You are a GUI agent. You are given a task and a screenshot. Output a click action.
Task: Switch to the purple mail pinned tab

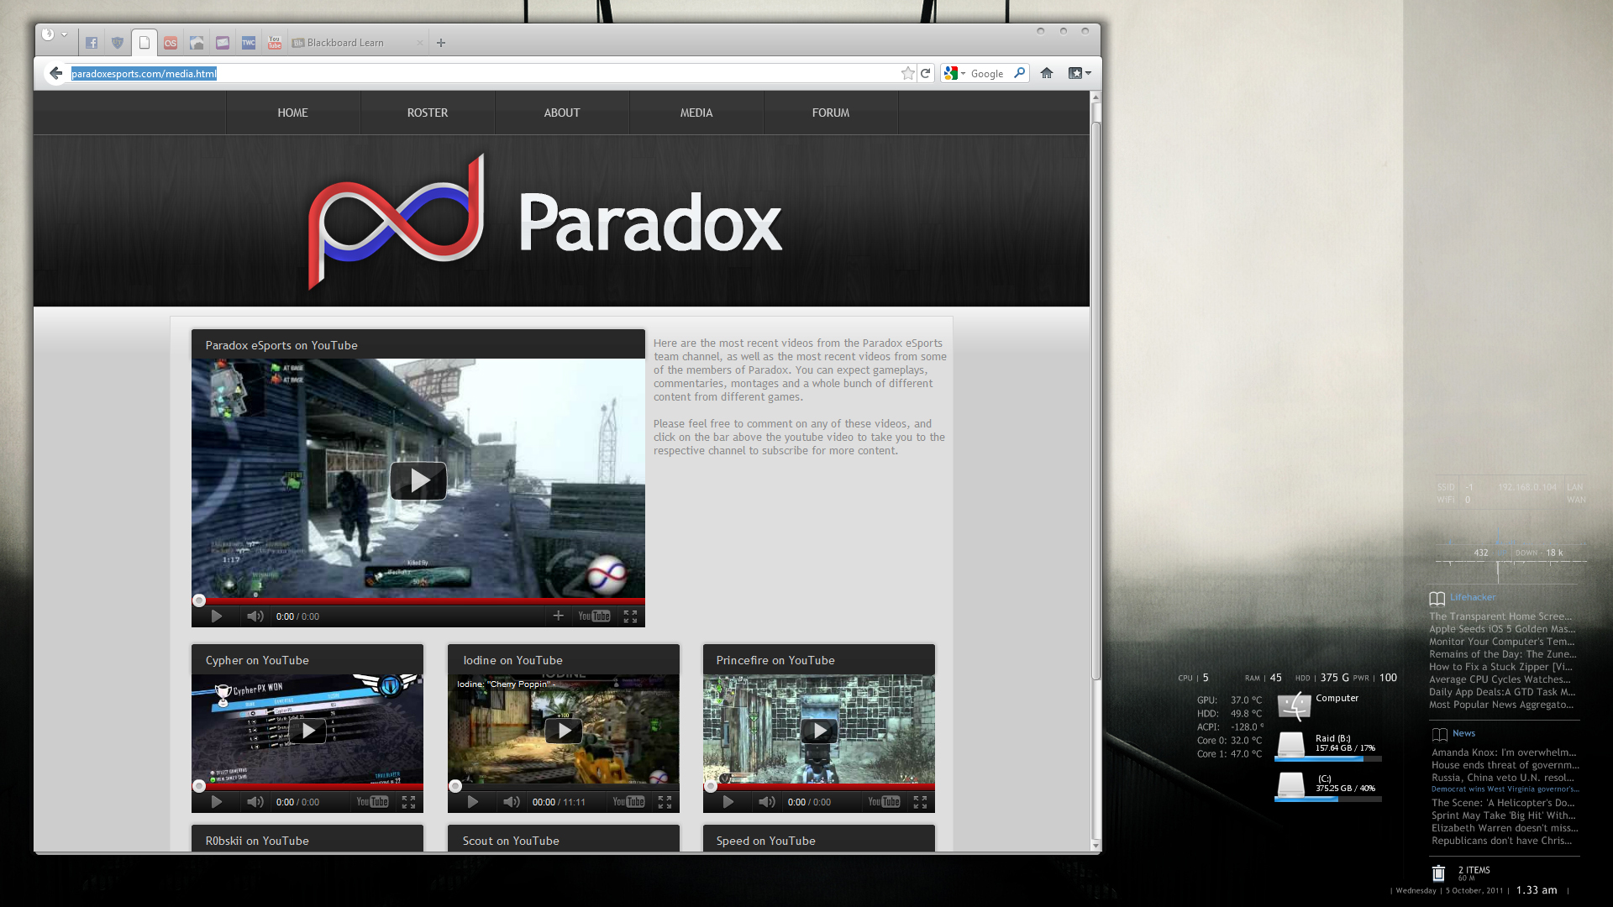click(223, 43)
